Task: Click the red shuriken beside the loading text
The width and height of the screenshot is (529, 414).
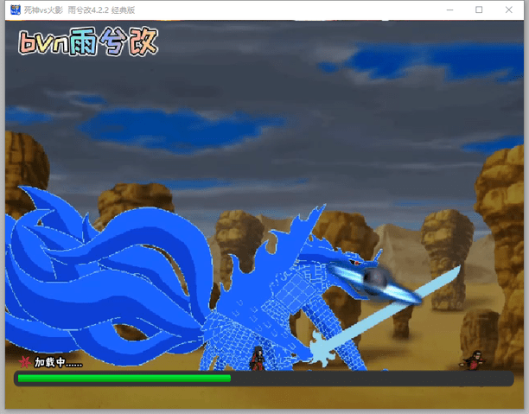Action: (x=25, y=362)
